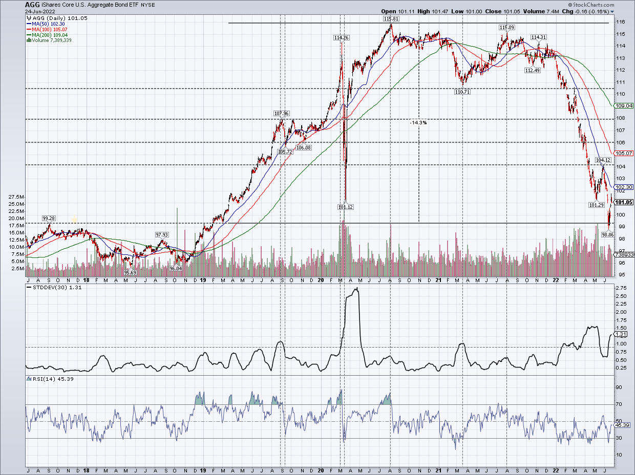Click the 27.5M volume scale label
The width and height of the screenshot is (635, 475).
(x=16, y=197)
